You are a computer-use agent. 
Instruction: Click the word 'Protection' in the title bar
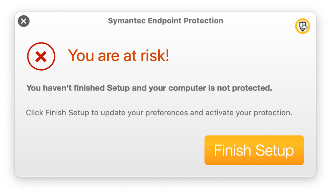pyautogui.click(x=203, y=21)
